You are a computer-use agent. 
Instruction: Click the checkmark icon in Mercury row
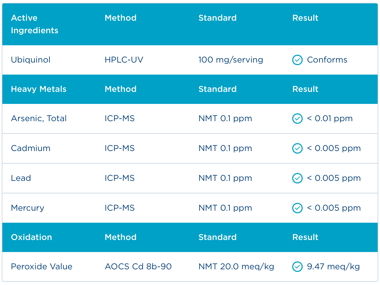(x=297, y=208)
